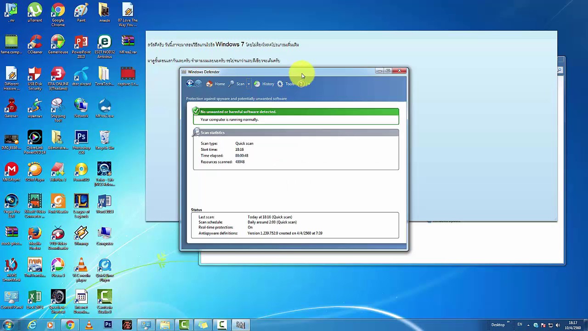
Task: Click the Resources scanned value 40048
Action: pyautogui.click(x=240, y=162)
